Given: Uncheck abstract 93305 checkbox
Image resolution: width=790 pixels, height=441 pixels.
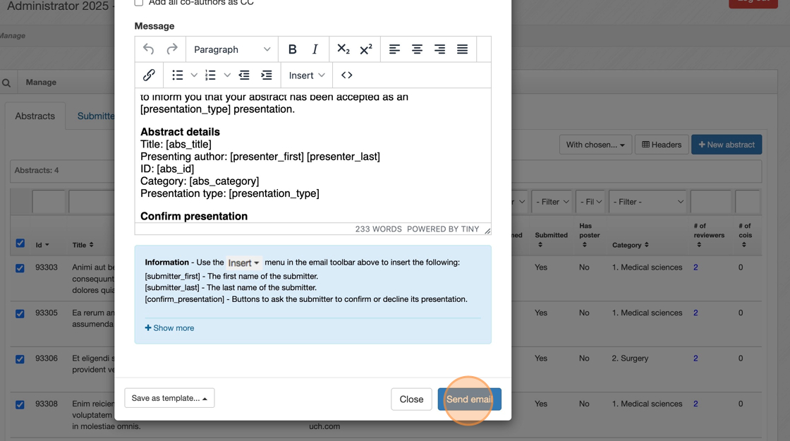Looking at the screenshot, I should (20, 313).
